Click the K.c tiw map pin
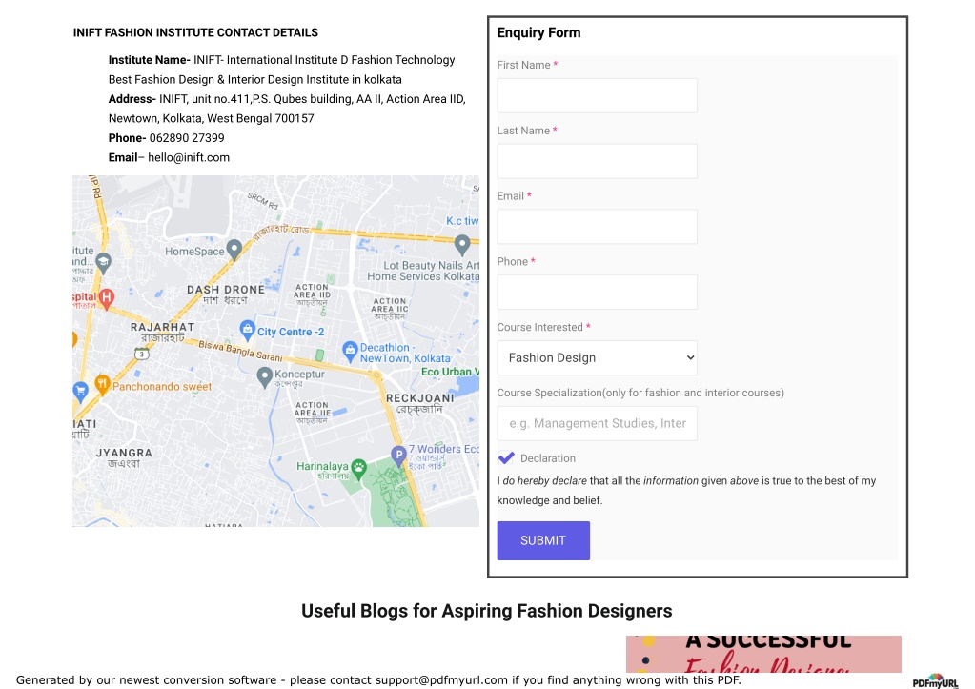Image resolution: width=975 pixels, height=689 pixels. (x=462, y=244)
